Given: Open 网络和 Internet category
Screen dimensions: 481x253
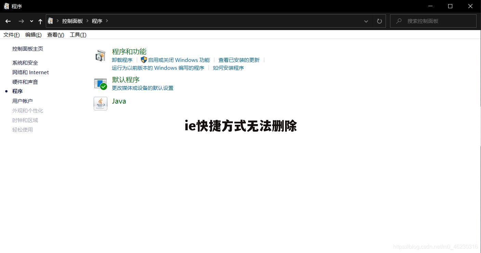Looking at the screenshot, I should click(30, 72).
